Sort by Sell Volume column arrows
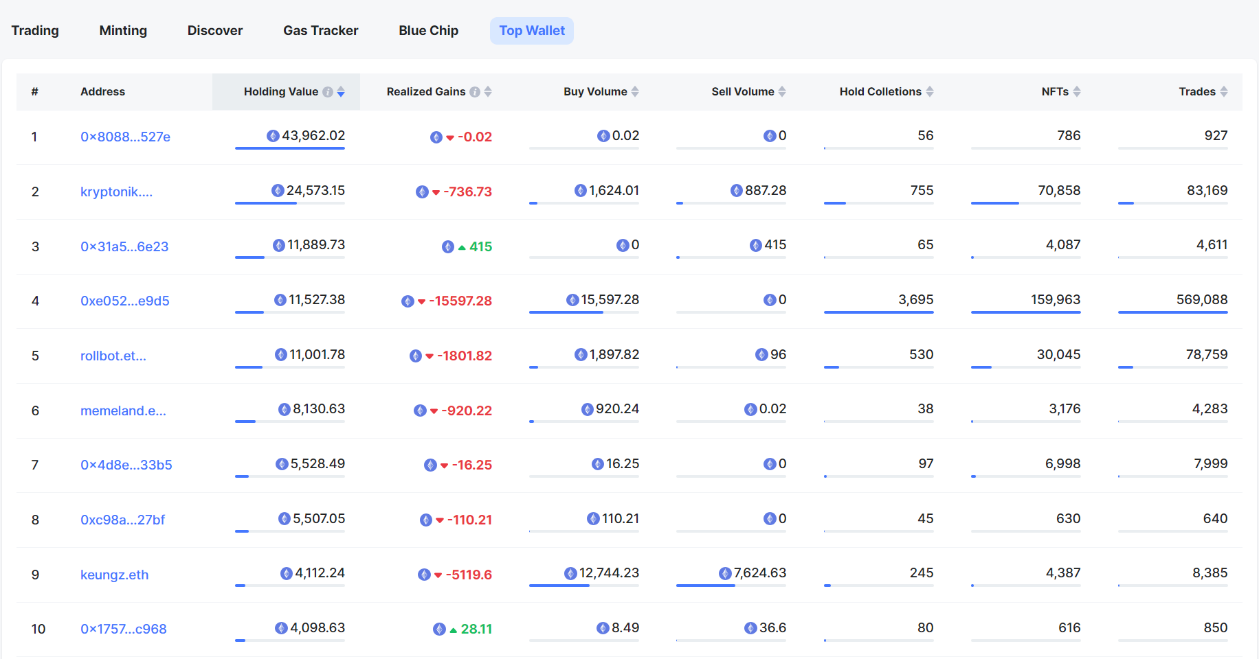The width and height of the screenshot is (1259, 659). (x=782, y=92)
